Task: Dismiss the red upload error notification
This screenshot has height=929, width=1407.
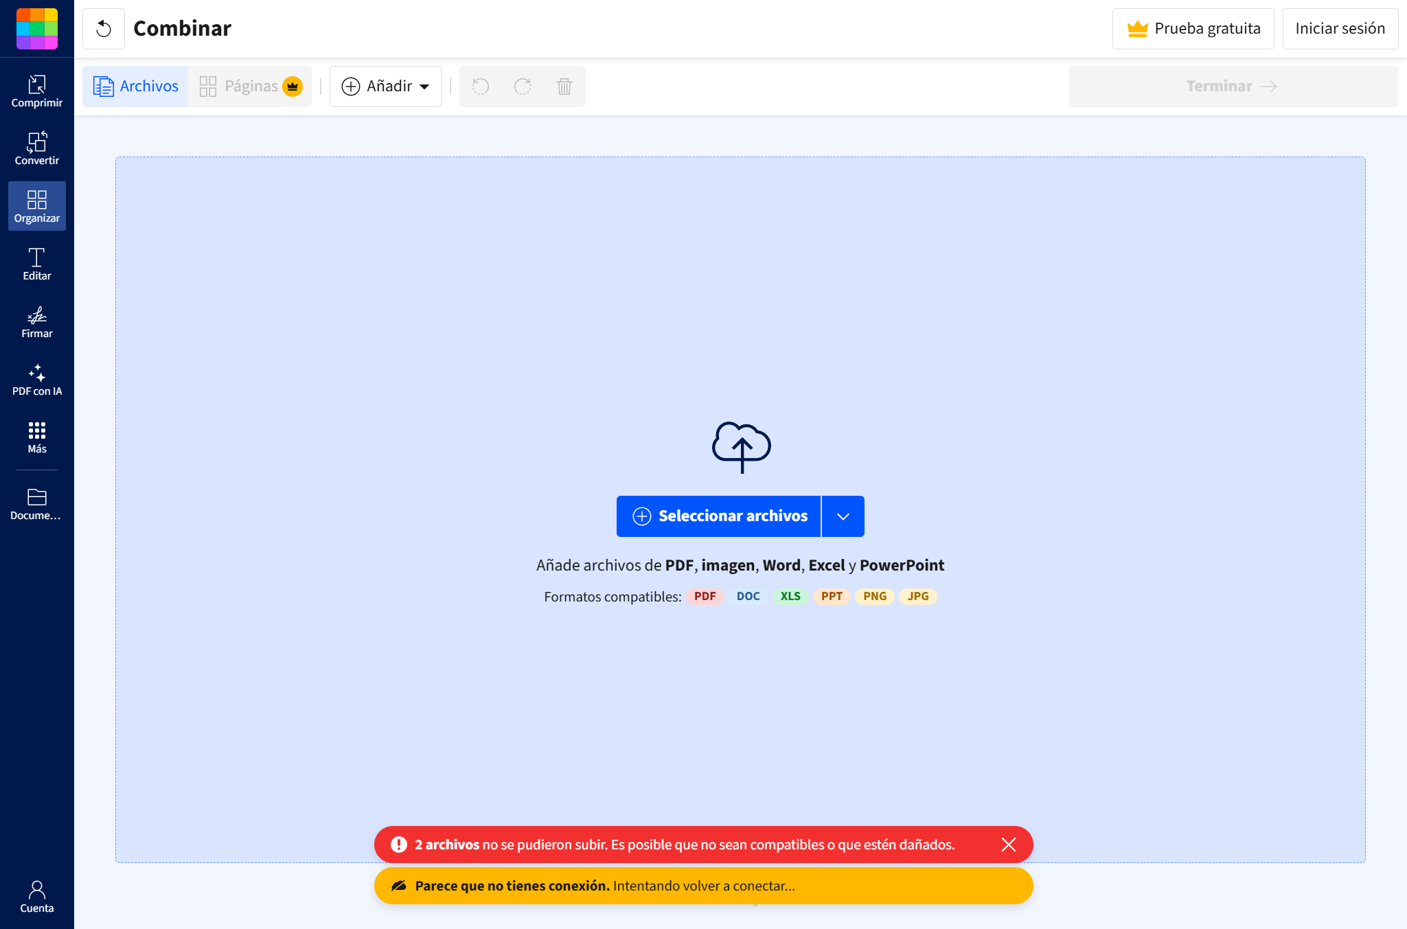Action: click(1008, 845)
